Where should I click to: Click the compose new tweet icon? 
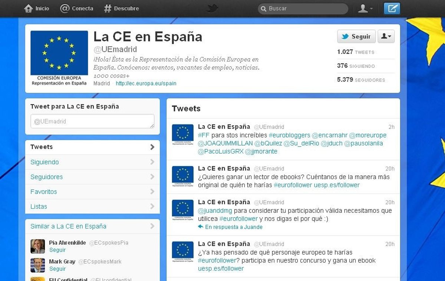392,8
